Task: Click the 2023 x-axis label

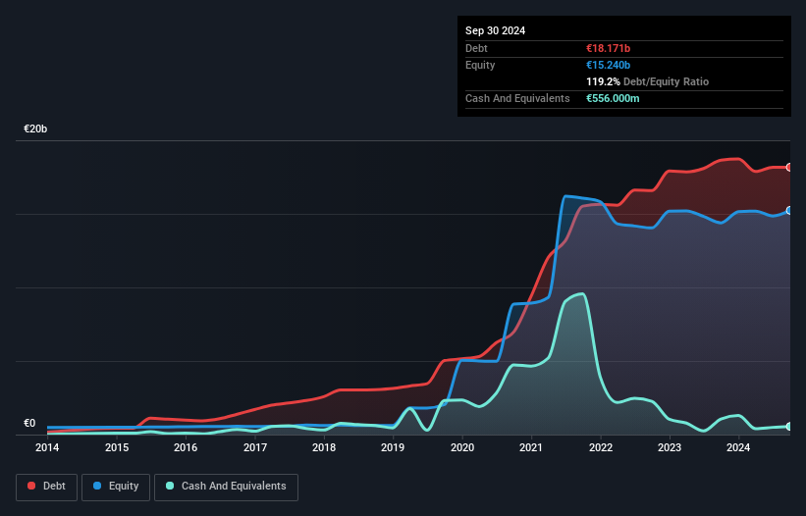Action: point(670,447)
